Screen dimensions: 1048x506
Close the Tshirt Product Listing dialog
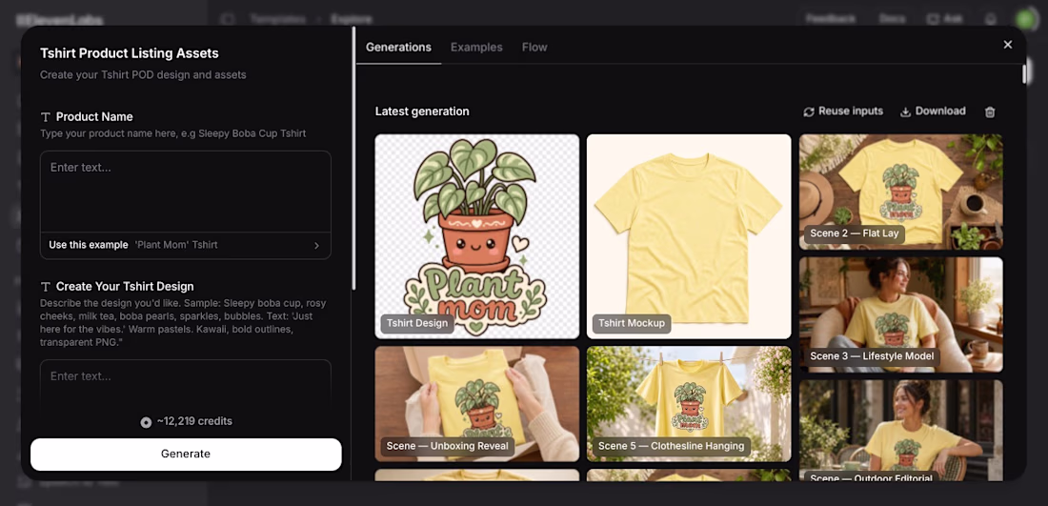tap(1008, 45)
